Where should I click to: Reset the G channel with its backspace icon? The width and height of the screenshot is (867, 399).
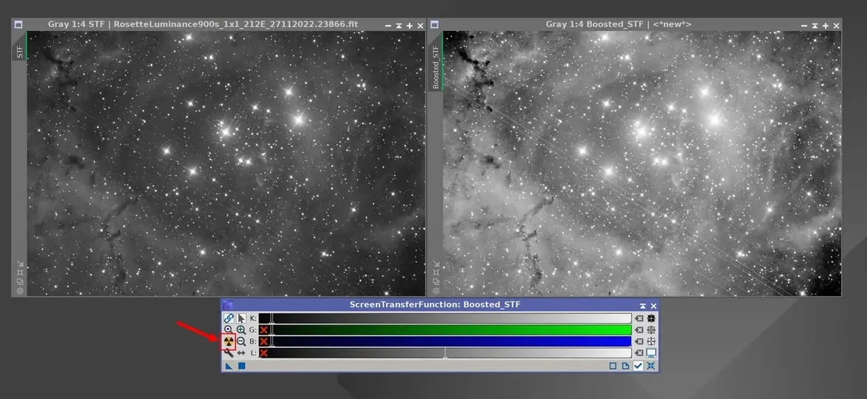[639, 330]
